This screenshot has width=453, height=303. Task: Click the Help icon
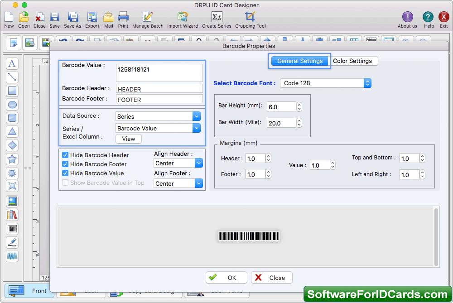pyautogui.click(x=429, y=19)
